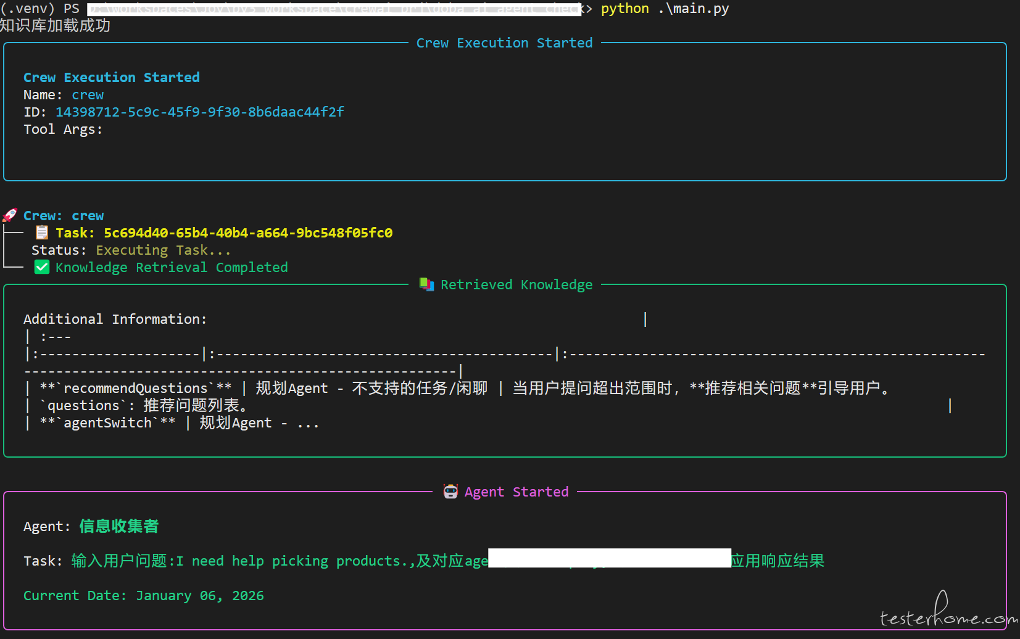The image size is (1020, 639).
Task: Click the Tool Args: label
Action: pyautogui.click(x=63, y=129)
